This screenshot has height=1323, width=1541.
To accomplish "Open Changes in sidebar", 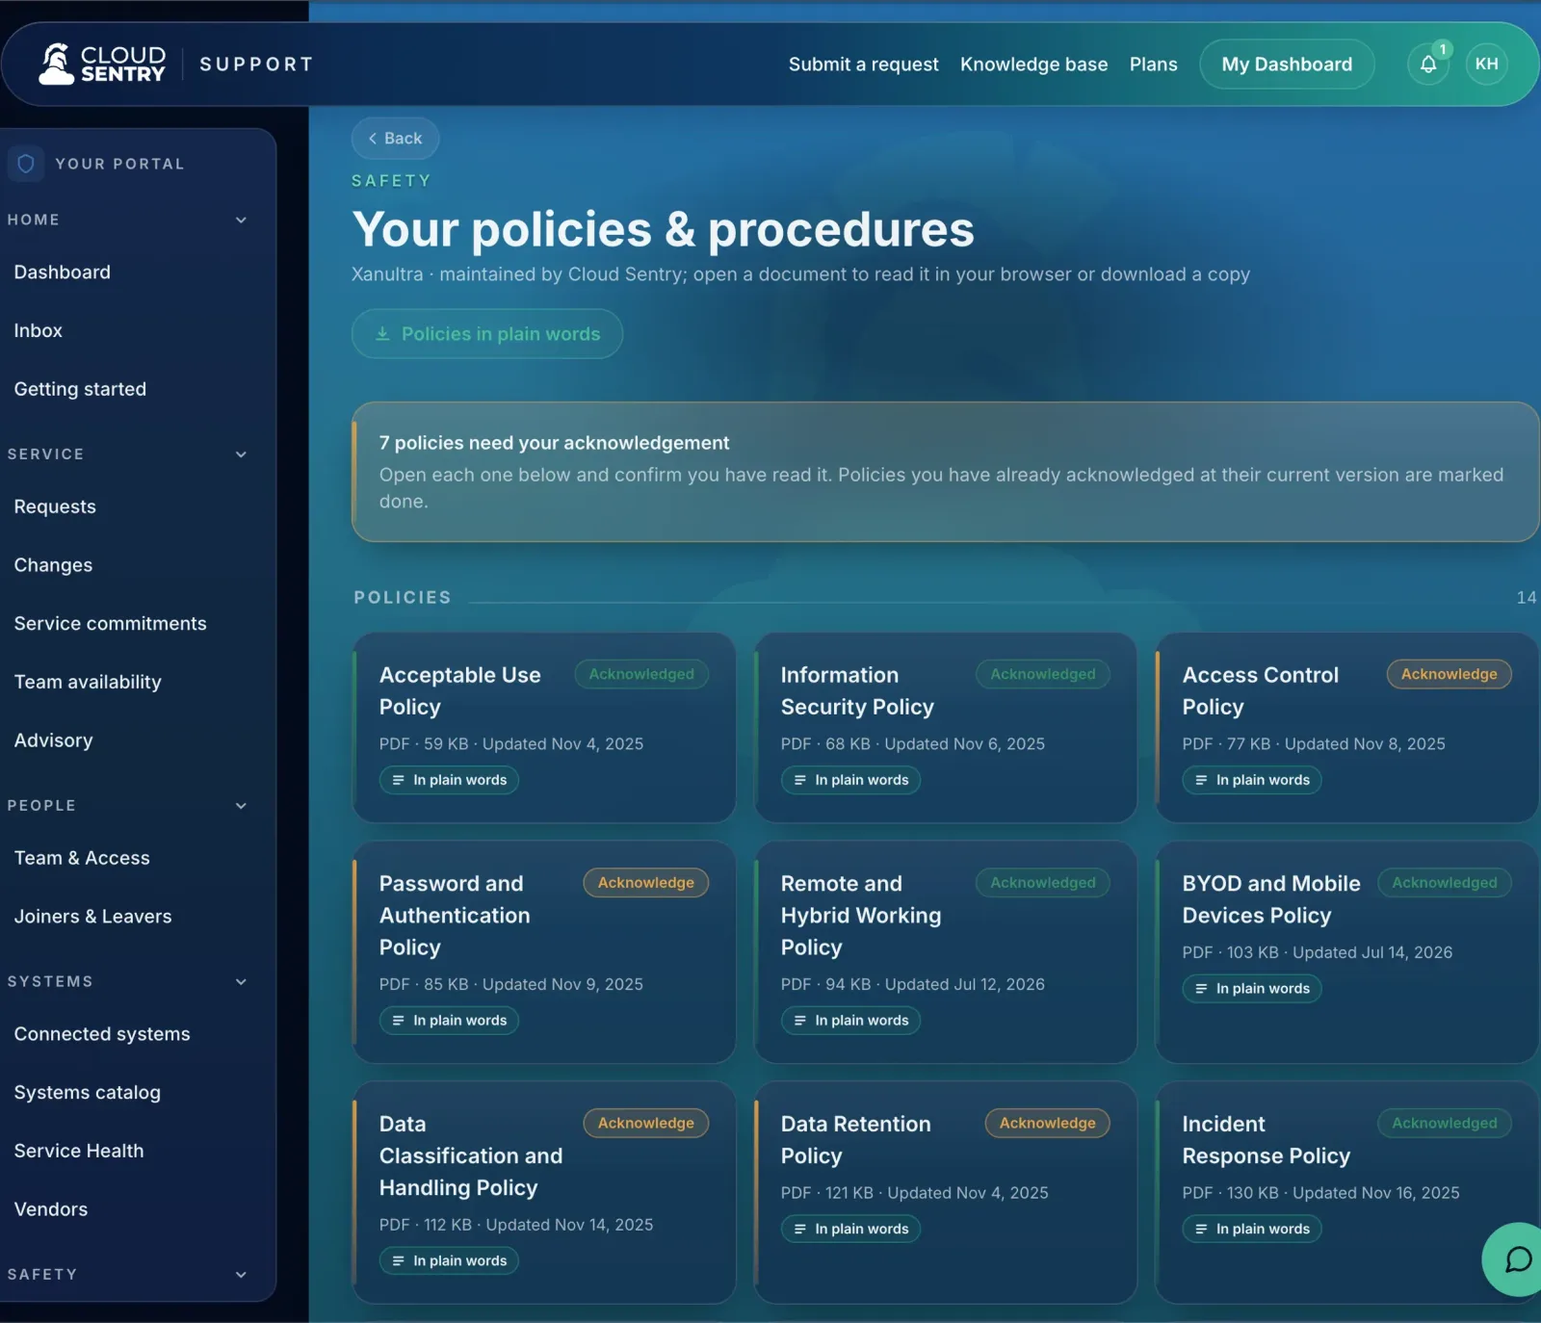I will coord(53,565).
